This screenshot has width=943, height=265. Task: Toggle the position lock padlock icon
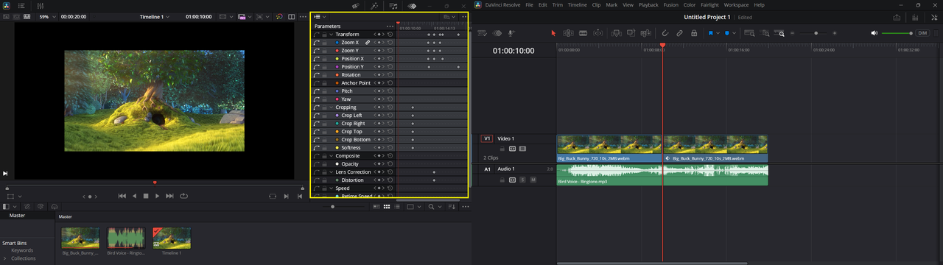[694, 33]
